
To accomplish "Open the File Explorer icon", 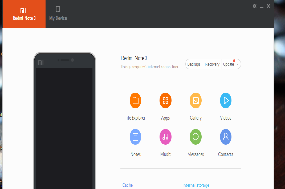I will tap(135, 100).
